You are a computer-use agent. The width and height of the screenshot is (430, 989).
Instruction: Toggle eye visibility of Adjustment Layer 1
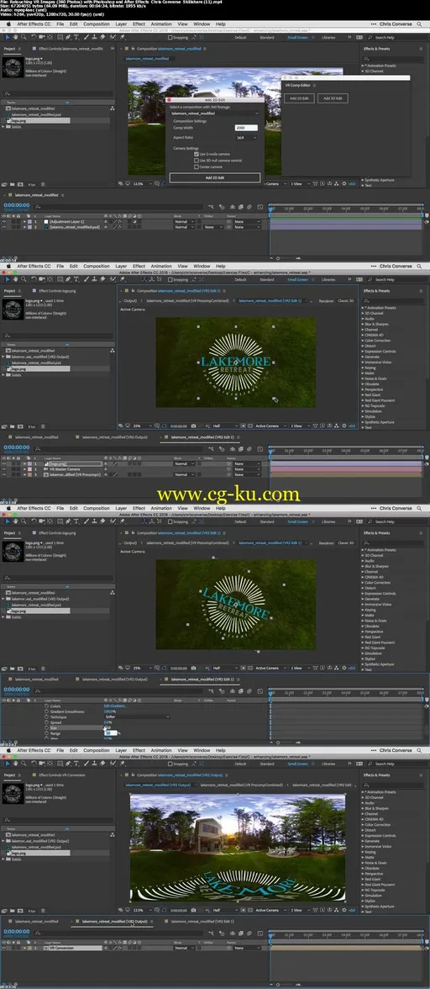[4, 220]
